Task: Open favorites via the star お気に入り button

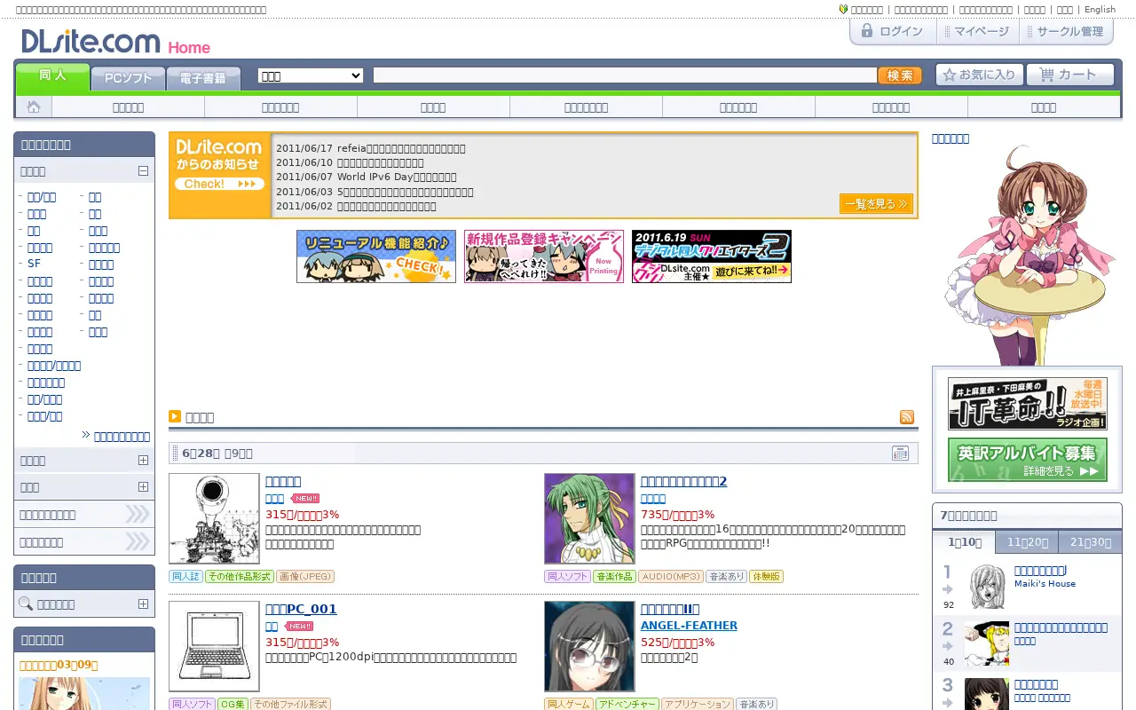Action: pyautogui.click(x=980, y=75)
